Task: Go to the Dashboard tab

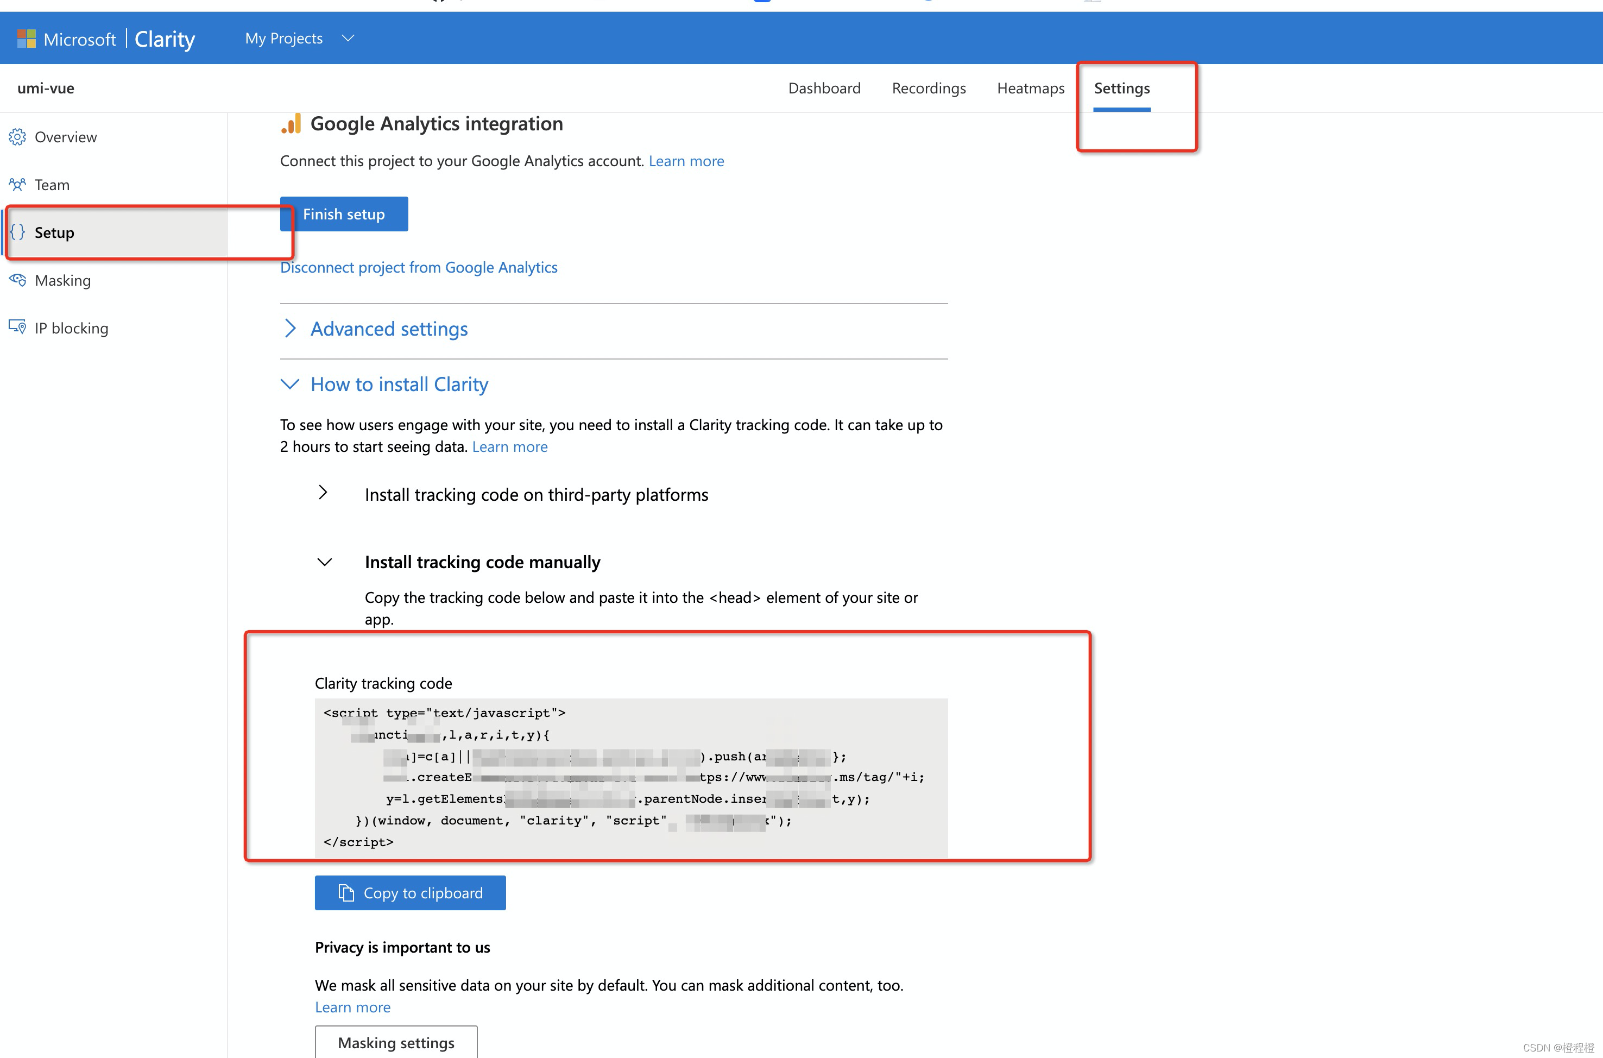Action: point(824,89)
